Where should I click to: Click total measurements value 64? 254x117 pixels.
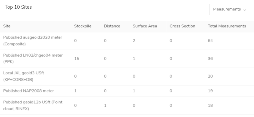pyautogui.click(x=210, y=41)
